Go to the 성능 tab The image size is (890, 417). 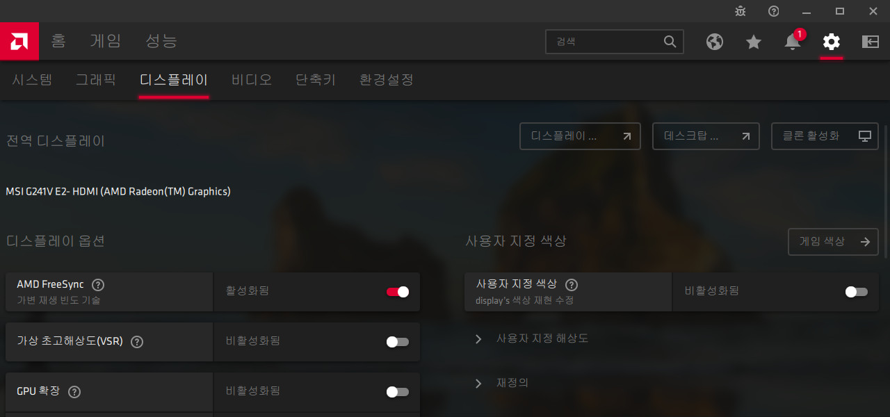pyautogui.click(x=161, y=41)
